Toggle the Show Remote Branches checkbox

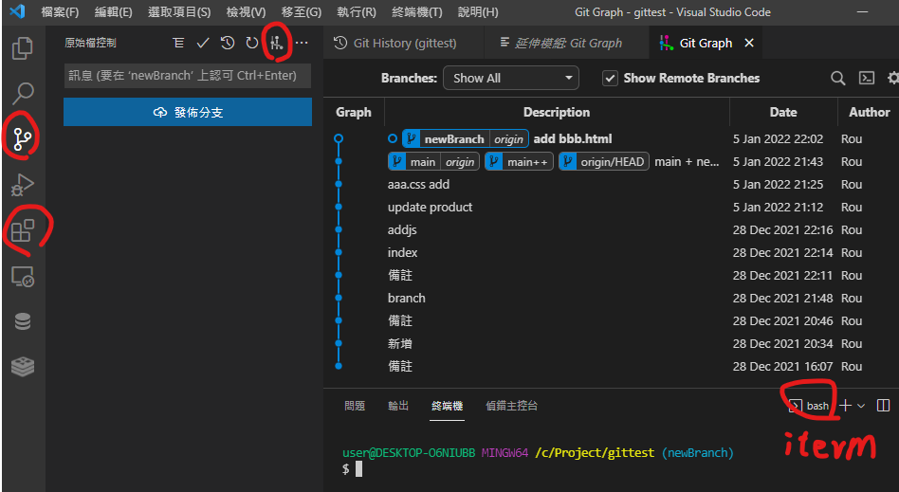[x=610, y=78]
